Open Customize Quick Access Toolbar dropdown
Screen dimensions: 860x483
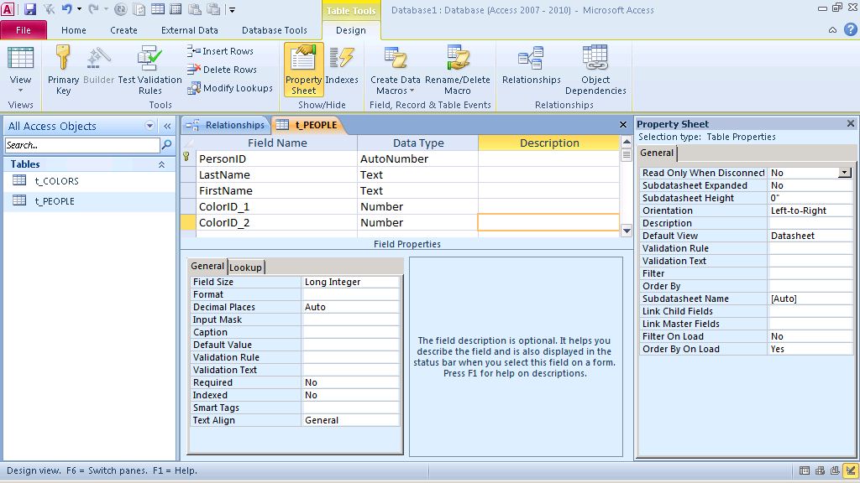pos(232,10)
